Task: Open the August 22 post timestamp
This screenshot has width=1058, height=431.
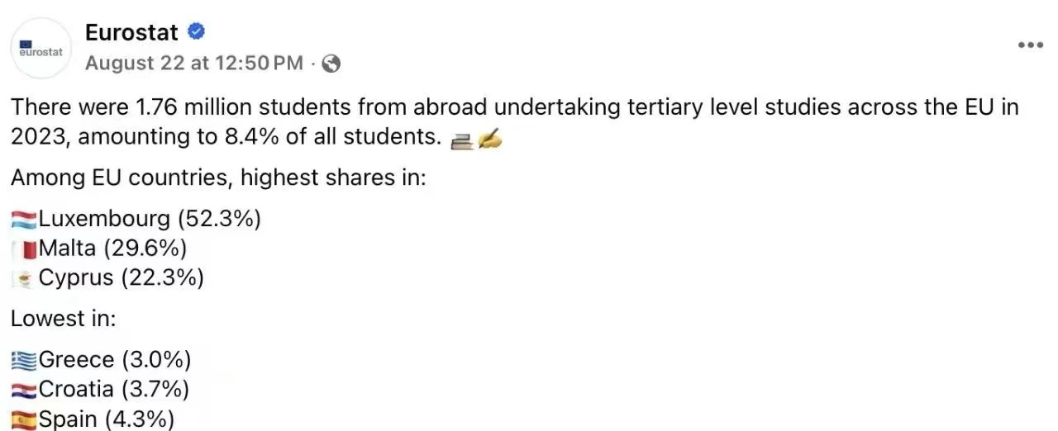Action: click(194, 64)
